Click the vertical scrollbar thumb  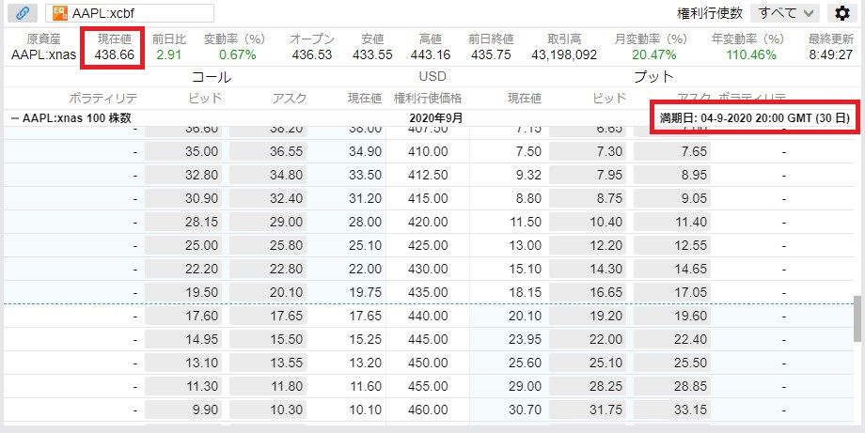[x=857, y=318]
